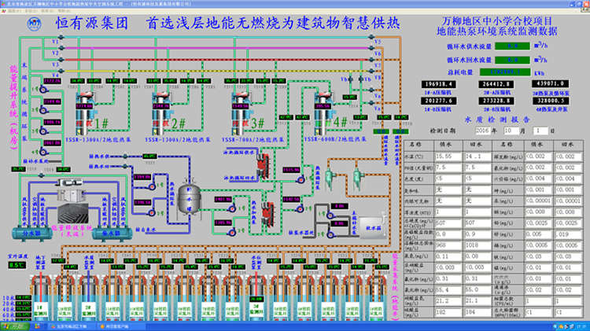This screenshot has height=331, width=590.
Task: Select valve V3 on the red pipe
Action: point(61,60)
